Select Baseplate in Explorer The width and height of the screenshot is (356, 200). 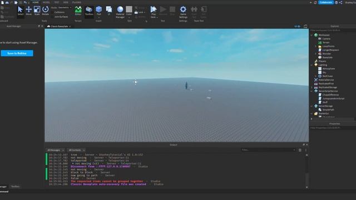(327, 57)
